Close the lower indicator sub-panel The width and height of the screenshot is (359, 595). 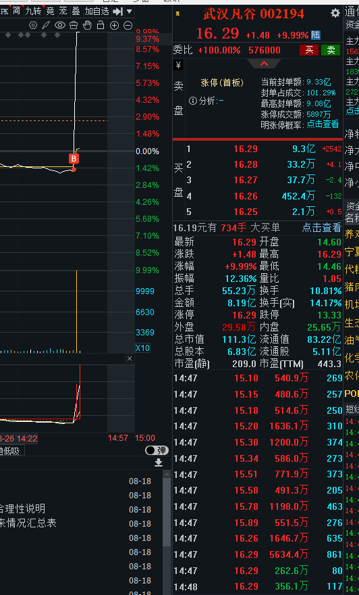[x=130, y=358]
